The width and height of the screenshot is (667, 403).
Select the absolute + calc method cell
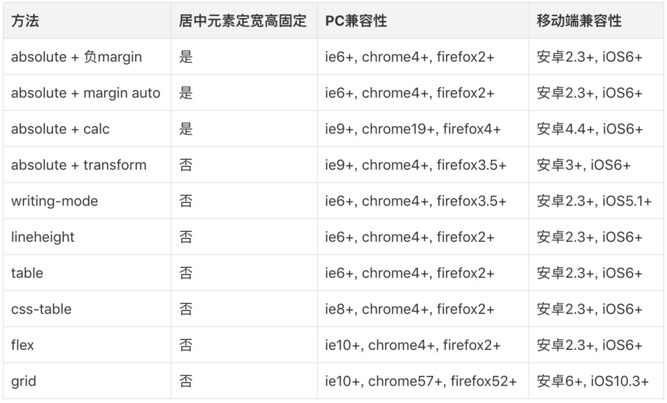click(87, 129)
